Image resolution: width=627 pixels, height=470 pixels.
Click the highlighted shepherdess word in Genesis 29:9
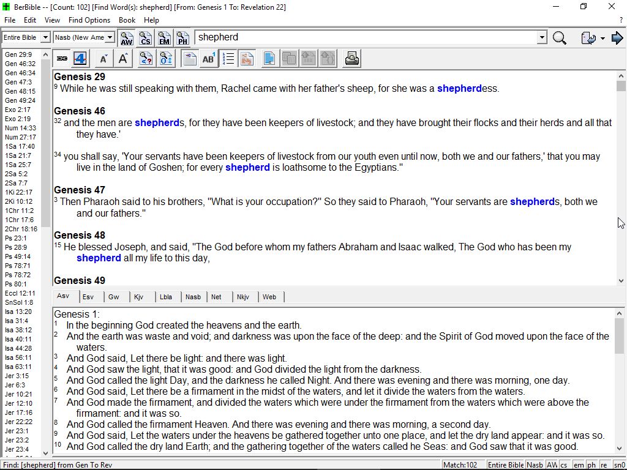[467, 88]
